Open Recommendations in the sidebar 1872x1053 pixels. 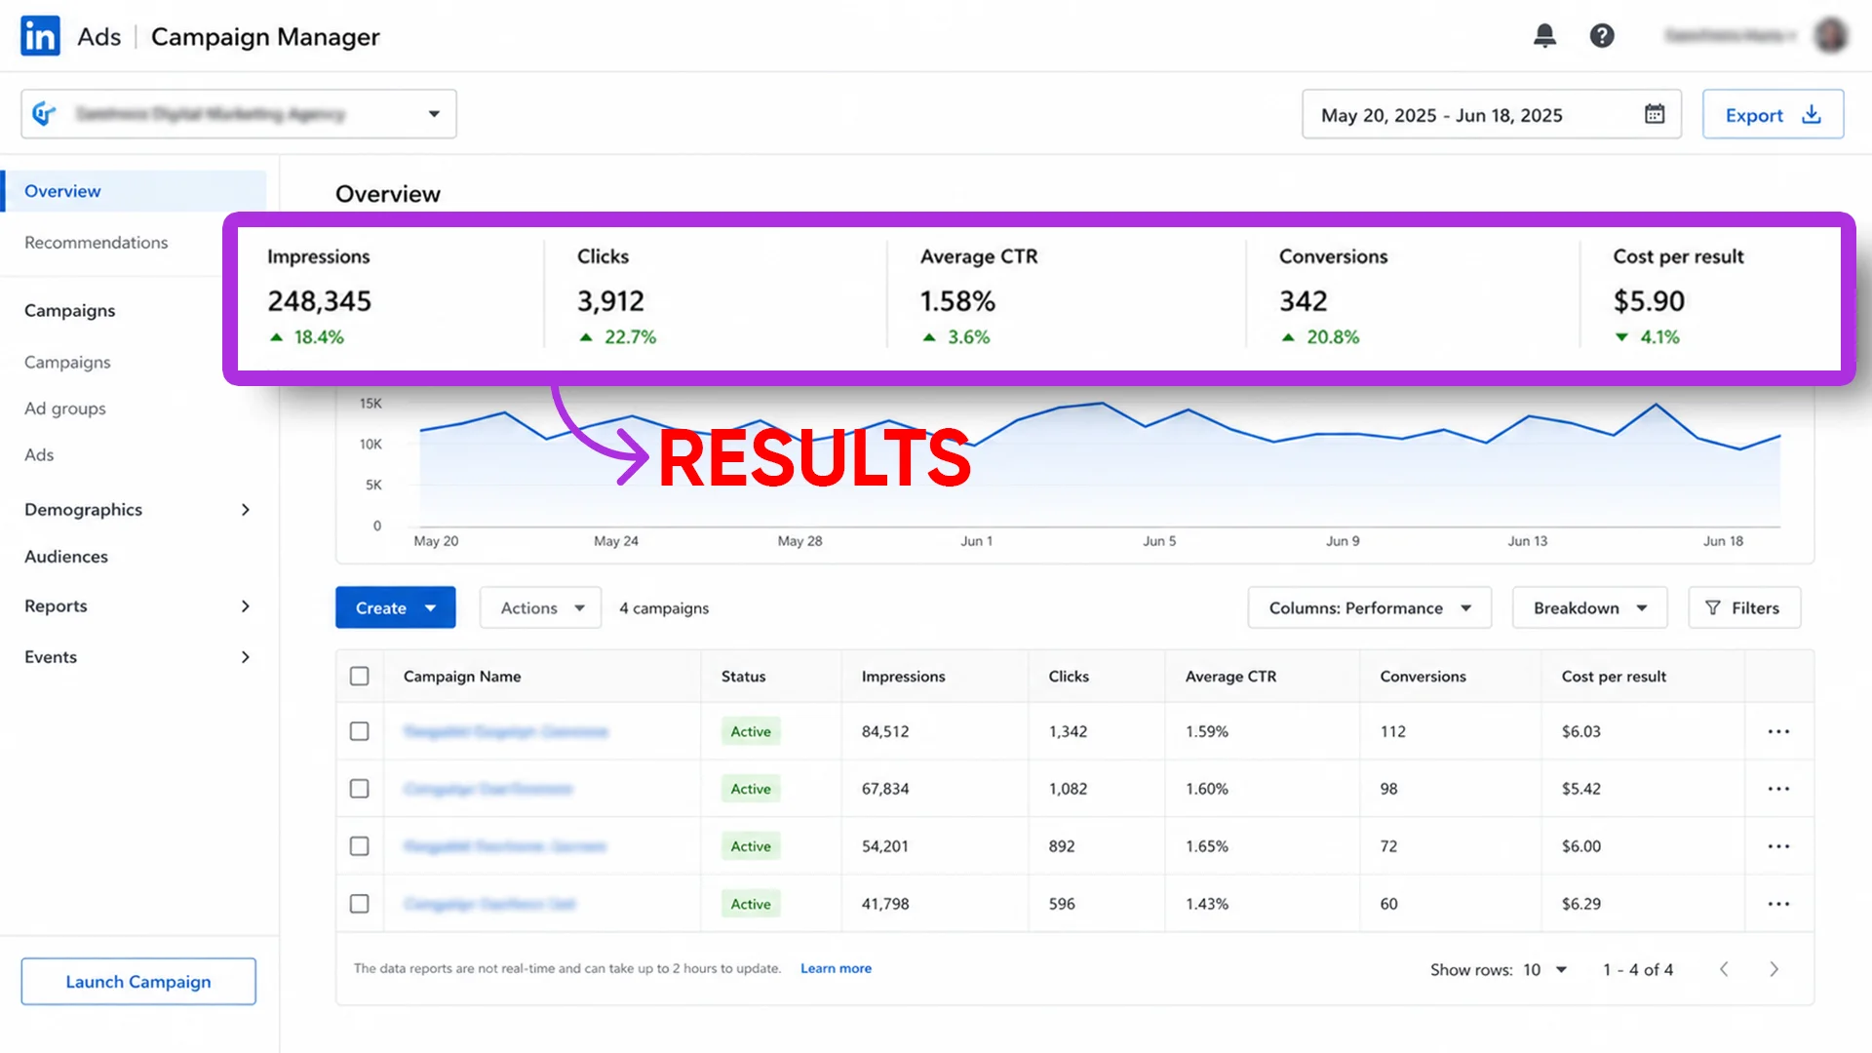pos(97,243)
